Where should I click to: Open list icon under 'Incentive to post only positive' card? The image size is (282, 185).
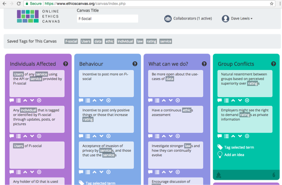click(x=88, y=136)
